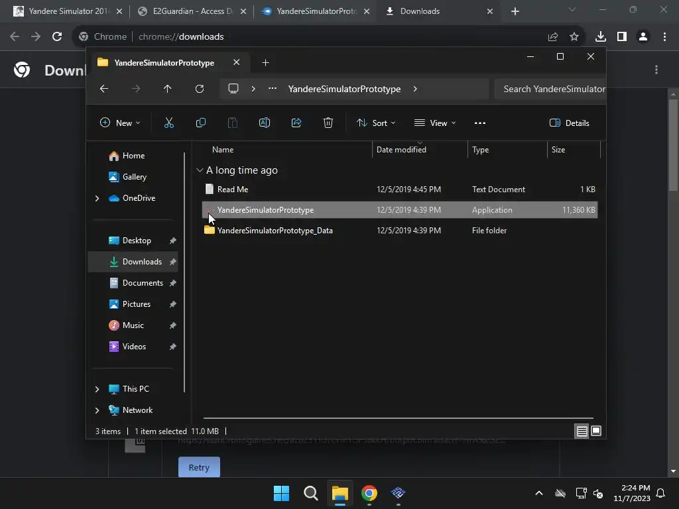This screenshot has height=509, width=679.
Task: Rename the selected file via toolbar icon
Action: [265, 123]
